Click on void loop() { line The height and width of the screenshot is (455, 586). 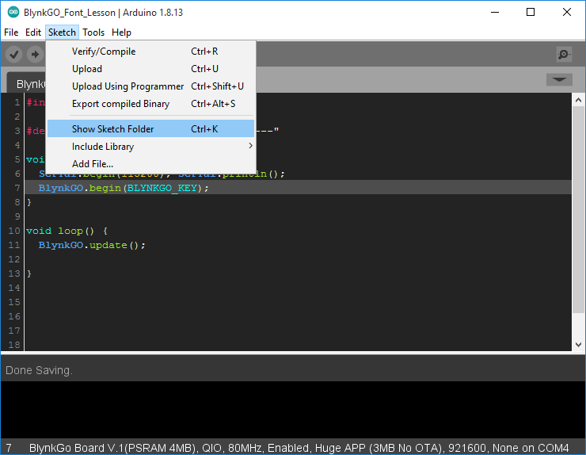click(67, 231)
